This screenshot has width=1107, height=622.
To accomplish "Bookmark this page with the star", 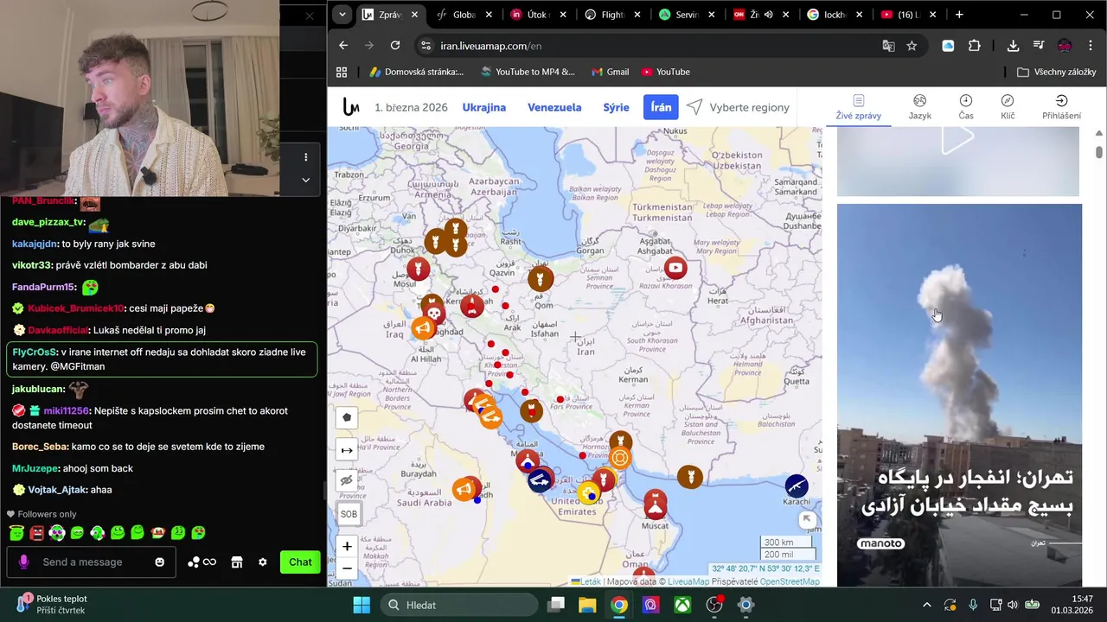I will (x=912, y=46).
